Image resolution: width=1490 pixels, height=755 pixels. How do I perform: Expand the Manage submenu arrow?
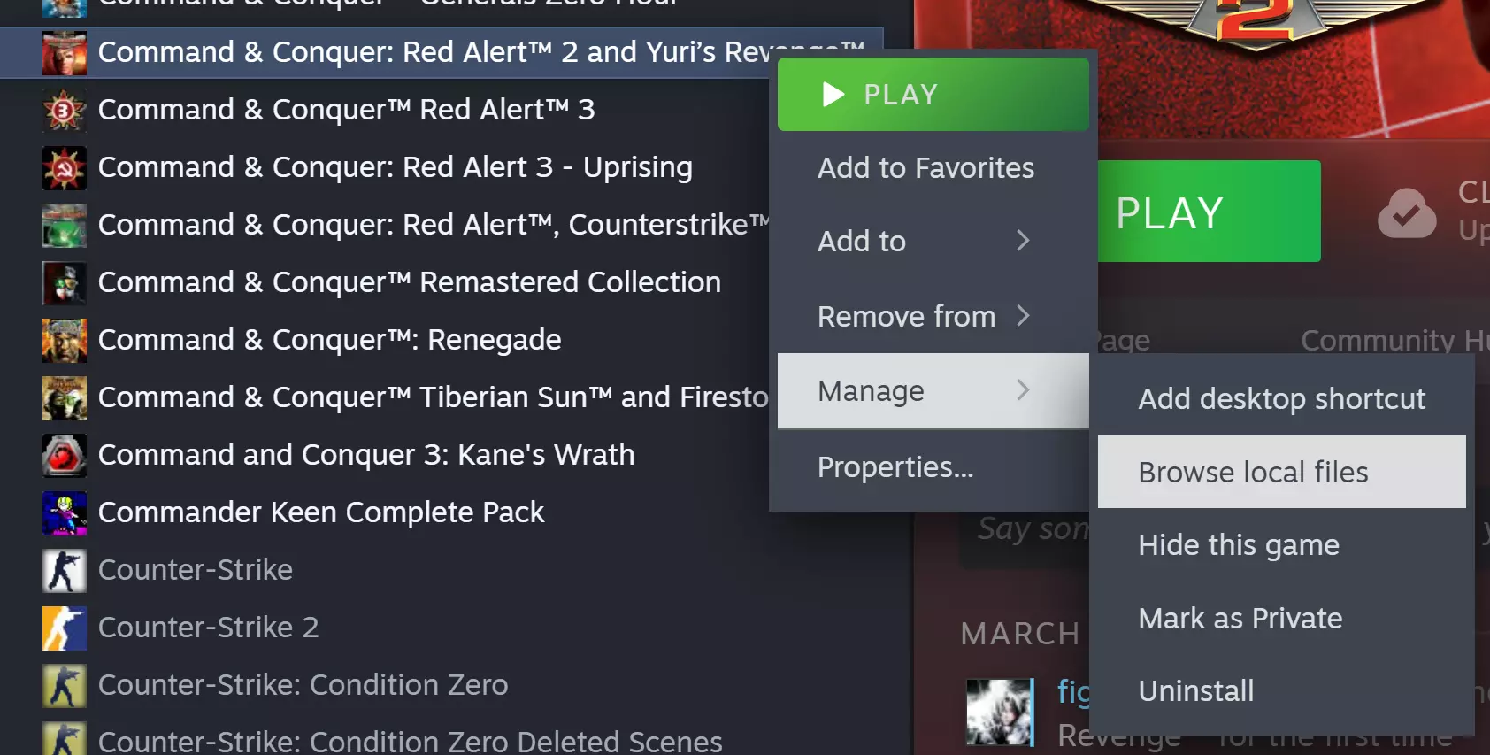tap(1023, 390)
